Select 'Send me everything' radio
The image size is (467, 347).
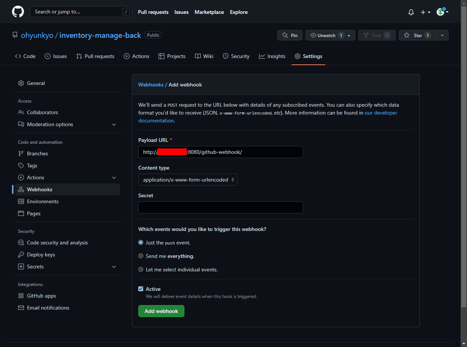pyautogui.click(x=141, y=256)
